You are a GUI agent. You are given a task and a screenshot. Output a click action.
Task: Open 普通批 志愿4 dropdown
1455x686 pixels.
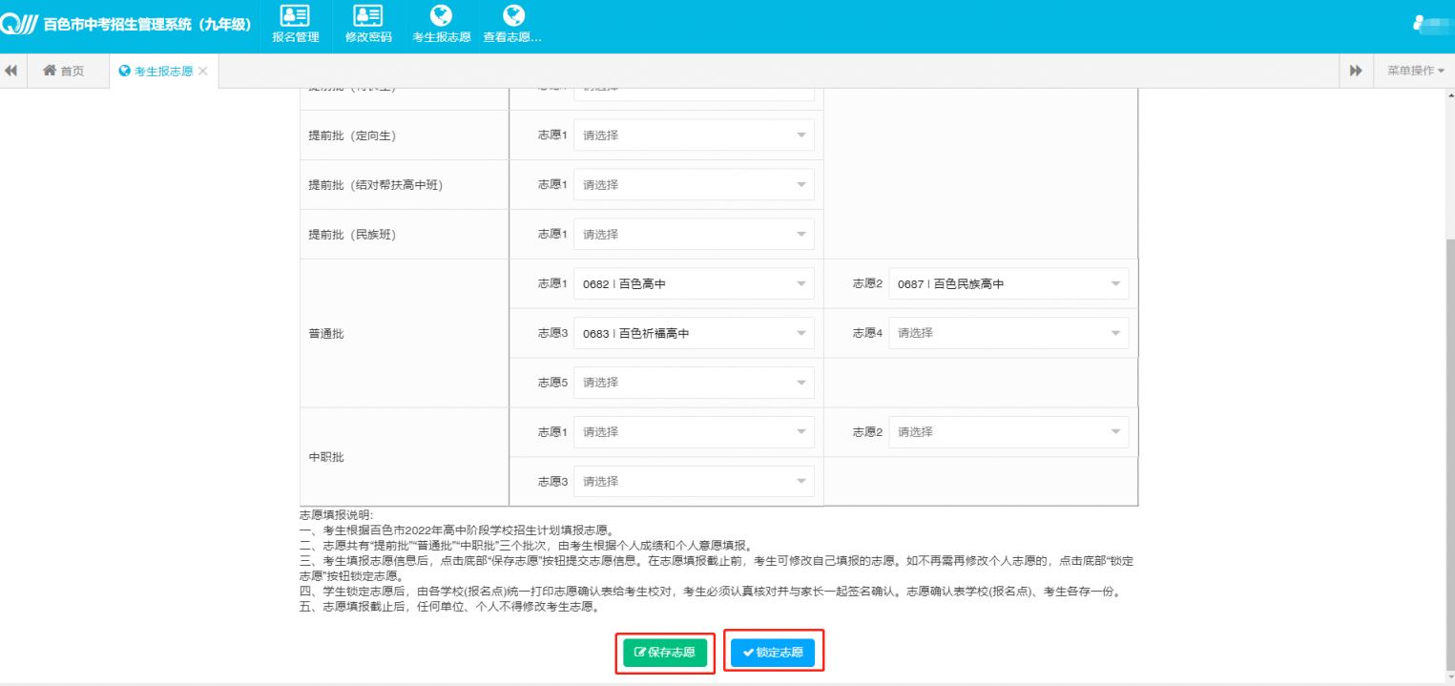pos(1008,334)
